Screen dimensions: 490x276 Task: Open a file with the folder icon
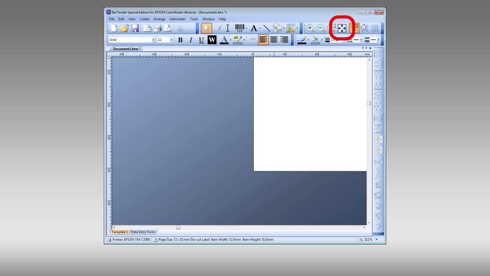point(124,28)
